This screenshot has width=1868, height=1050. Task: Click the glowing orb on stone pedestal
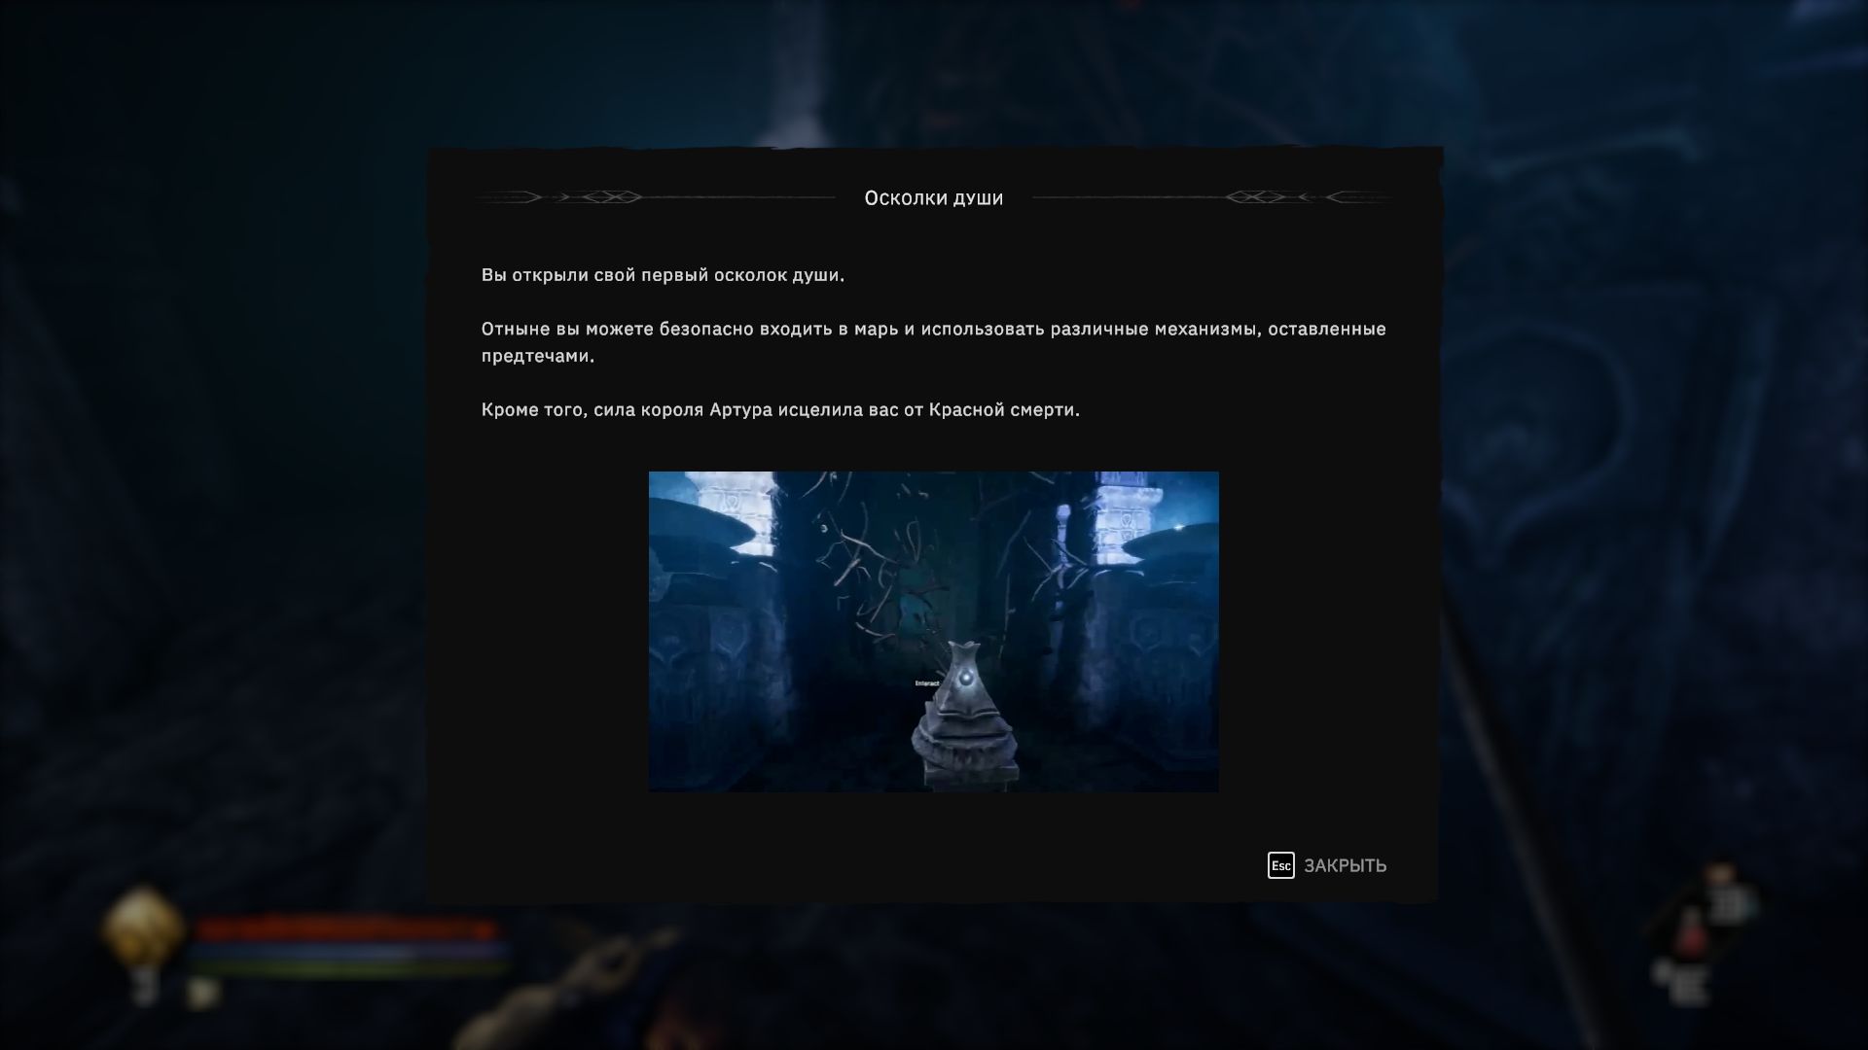[965, 678]
